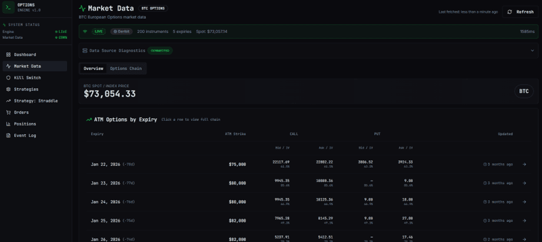Click call ask 22882.22
The image size is (542, 242).
point(324,162)
